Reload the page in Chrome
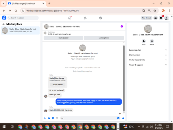 point(16,11)
